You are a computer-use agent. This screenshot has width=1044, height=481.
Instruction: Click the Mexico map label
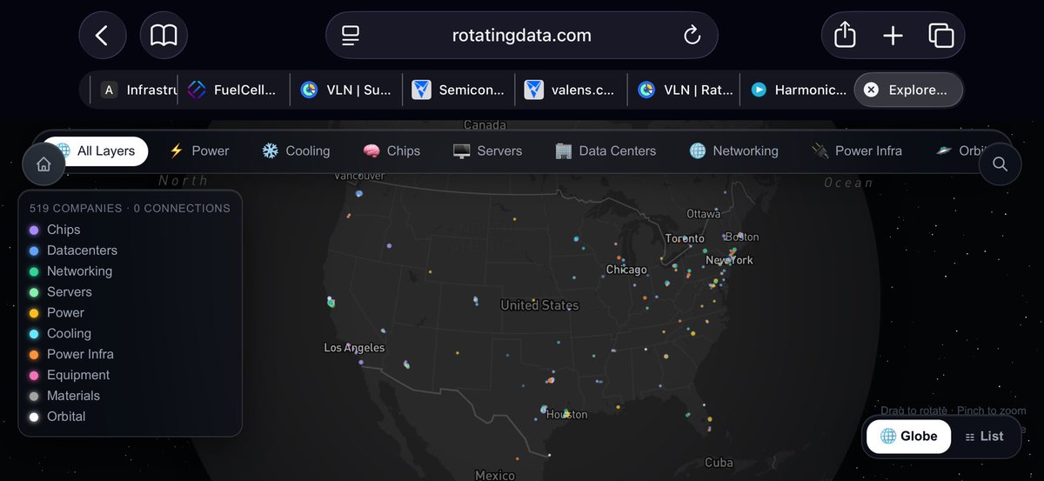(x=495, y=476)
